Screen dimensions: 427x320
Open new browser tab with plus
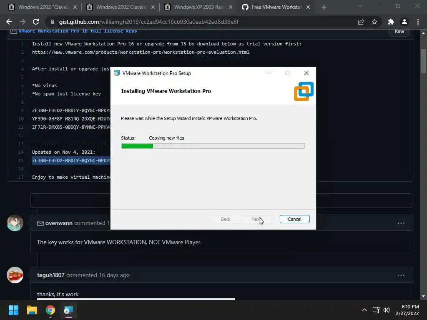[324, 7]
